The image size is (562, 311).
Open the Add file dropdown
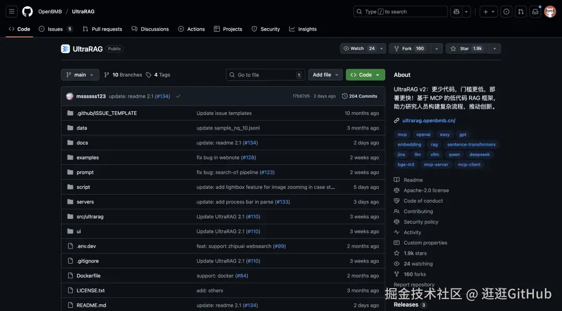(x=325, y=75)
